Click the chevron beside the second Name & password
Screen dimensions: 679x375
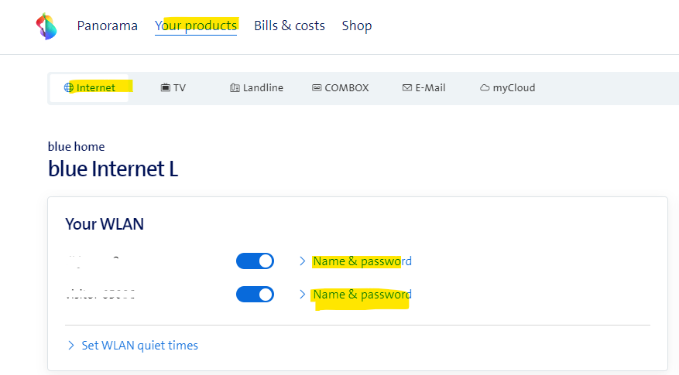[303, 295]
